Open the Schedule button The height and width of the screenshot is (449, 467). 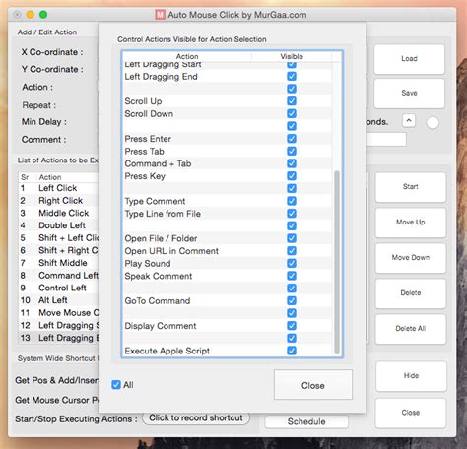click(306, 421)
